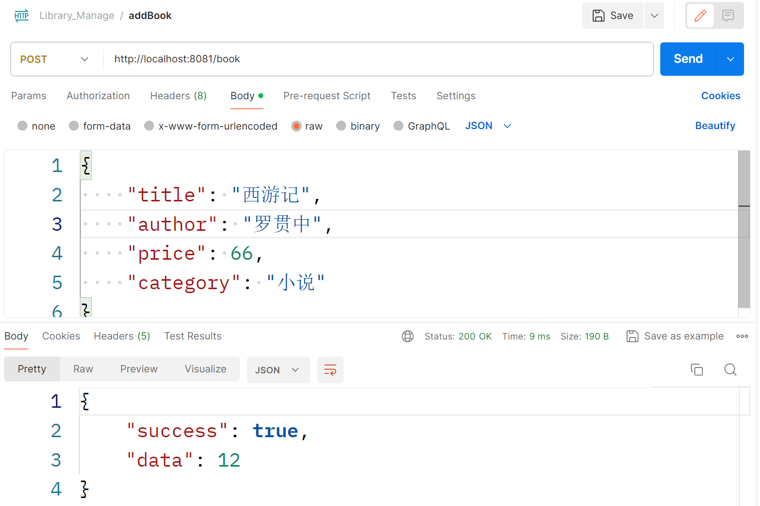Select the form-data body type
760x506 pixels.
100,126
